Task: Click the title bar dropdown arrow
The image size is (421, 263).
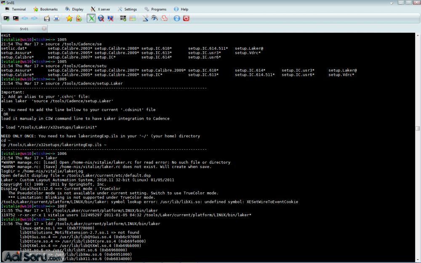Action: (392, 3)
